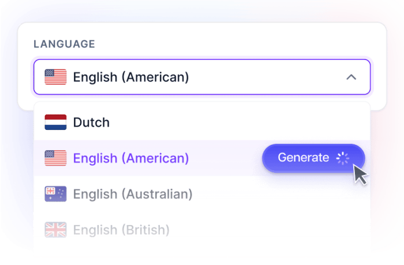Click the US flag in the highlighted list row
This screenshot has height=265, width=404.
click(55, 158)
